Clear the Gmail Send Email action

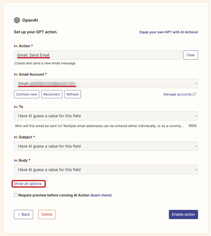point(191,55)
